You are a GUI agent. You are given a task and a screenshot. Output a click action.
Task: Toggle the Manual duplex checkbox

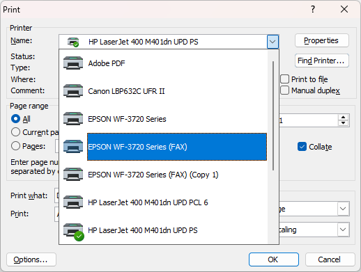coord(284,90)
